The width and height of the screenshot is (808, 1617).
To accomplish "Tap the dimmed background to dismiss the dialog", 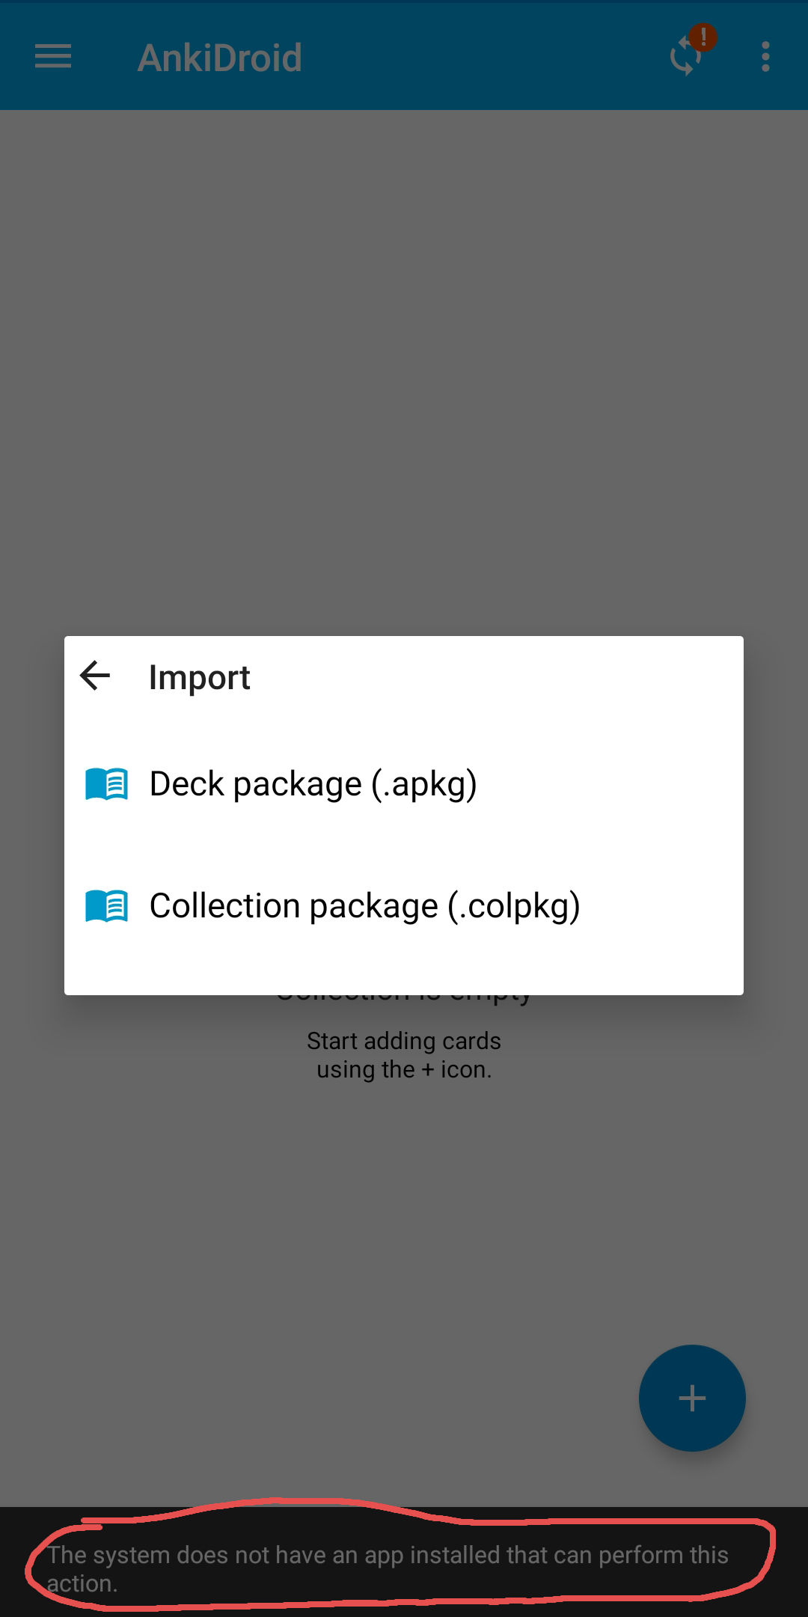I will [x=404, y=374].
